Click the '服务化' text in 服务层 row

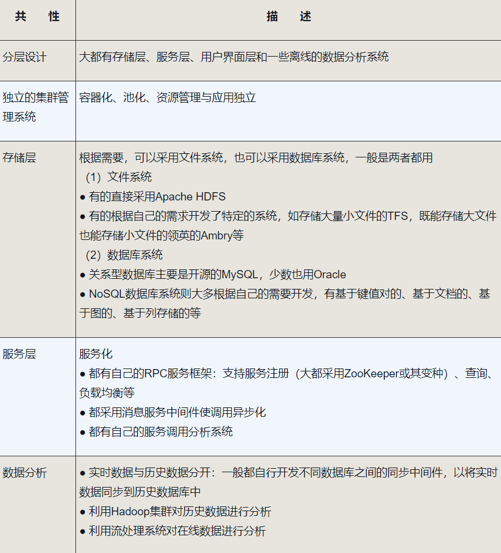[96, 354]
